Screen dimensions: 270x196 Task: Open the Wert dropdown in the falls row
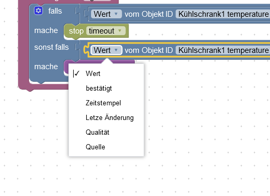pyautogui.click(x=106, y=14)
